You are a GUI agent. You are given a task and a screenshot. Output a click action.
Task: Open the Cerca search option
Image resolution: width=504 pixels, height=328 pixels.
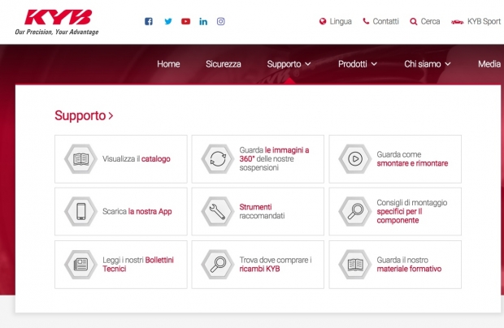[425, 21]
